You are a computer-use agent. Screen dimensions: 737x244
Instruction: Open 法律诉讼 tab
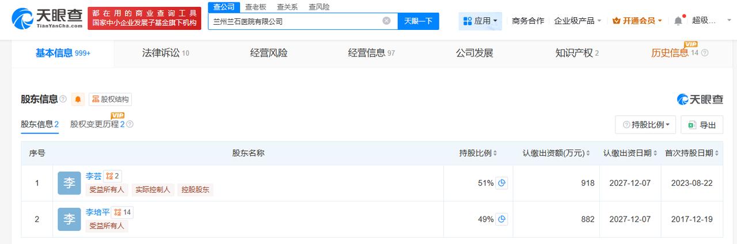tap(166, 53)
